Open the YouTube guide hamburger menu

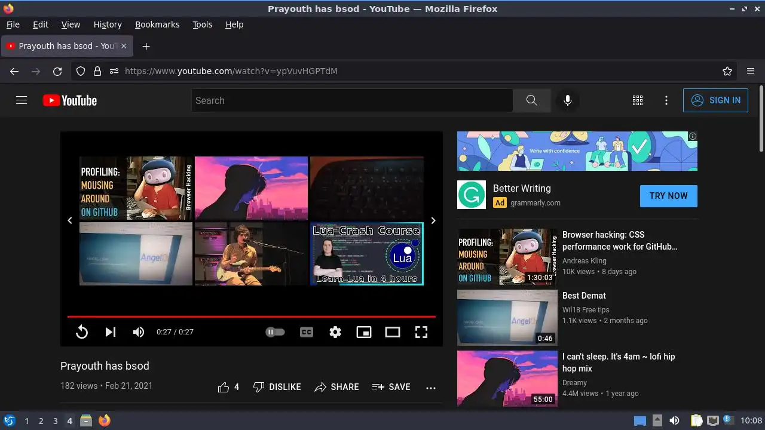pos(22,100)
